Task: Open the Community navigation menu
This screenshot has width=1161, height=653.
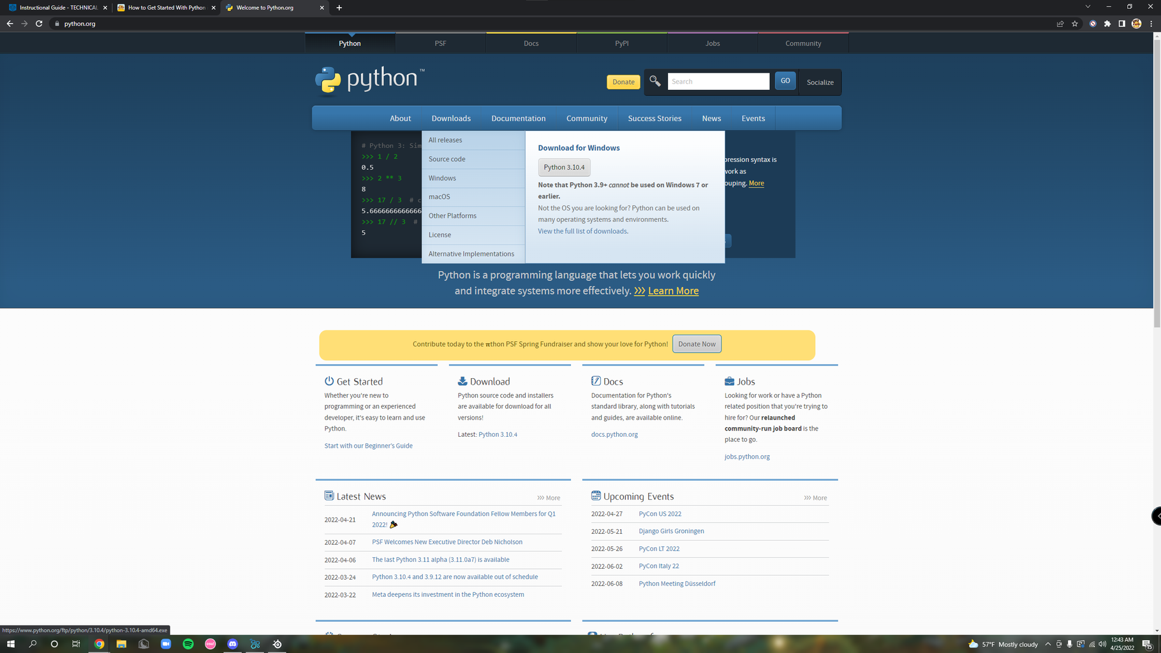Action: point(587,119)
